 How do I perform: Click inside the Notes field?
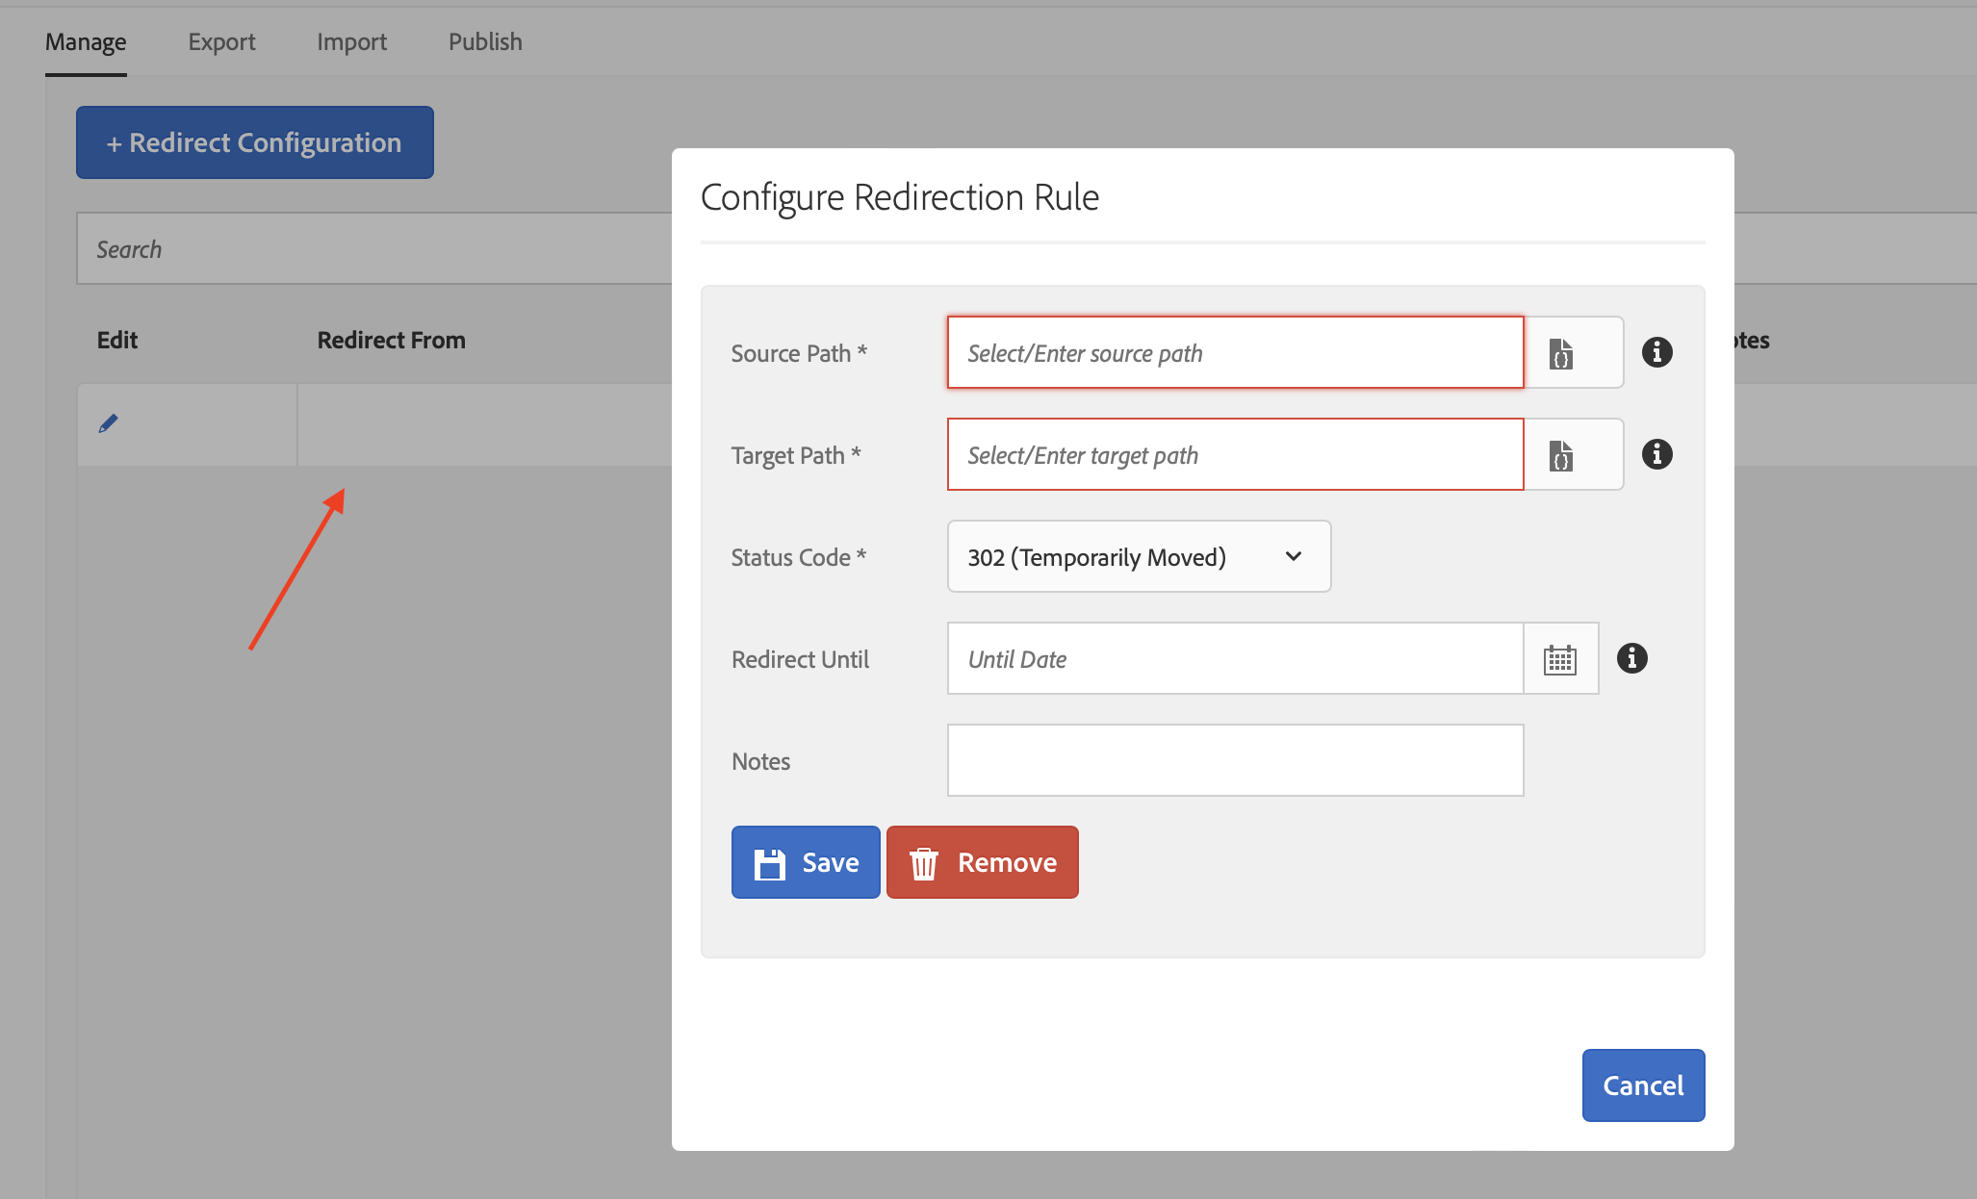pos(1235,759)
